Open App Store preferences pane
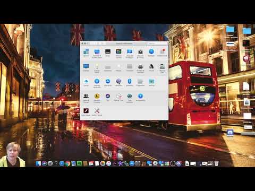The width and height of the screenshot is (255, 191). pos(108,81)
